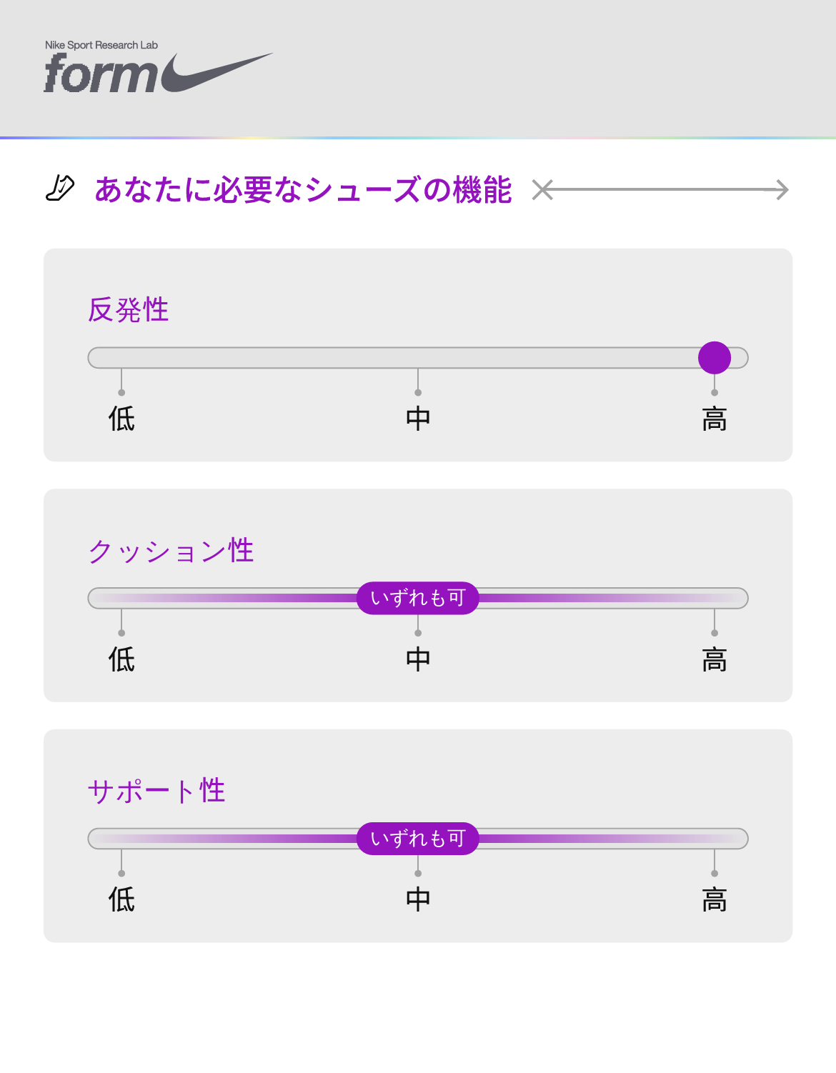Click the いずれも可 badge on クッション性

pyautogui.click(x=418, y=598)
